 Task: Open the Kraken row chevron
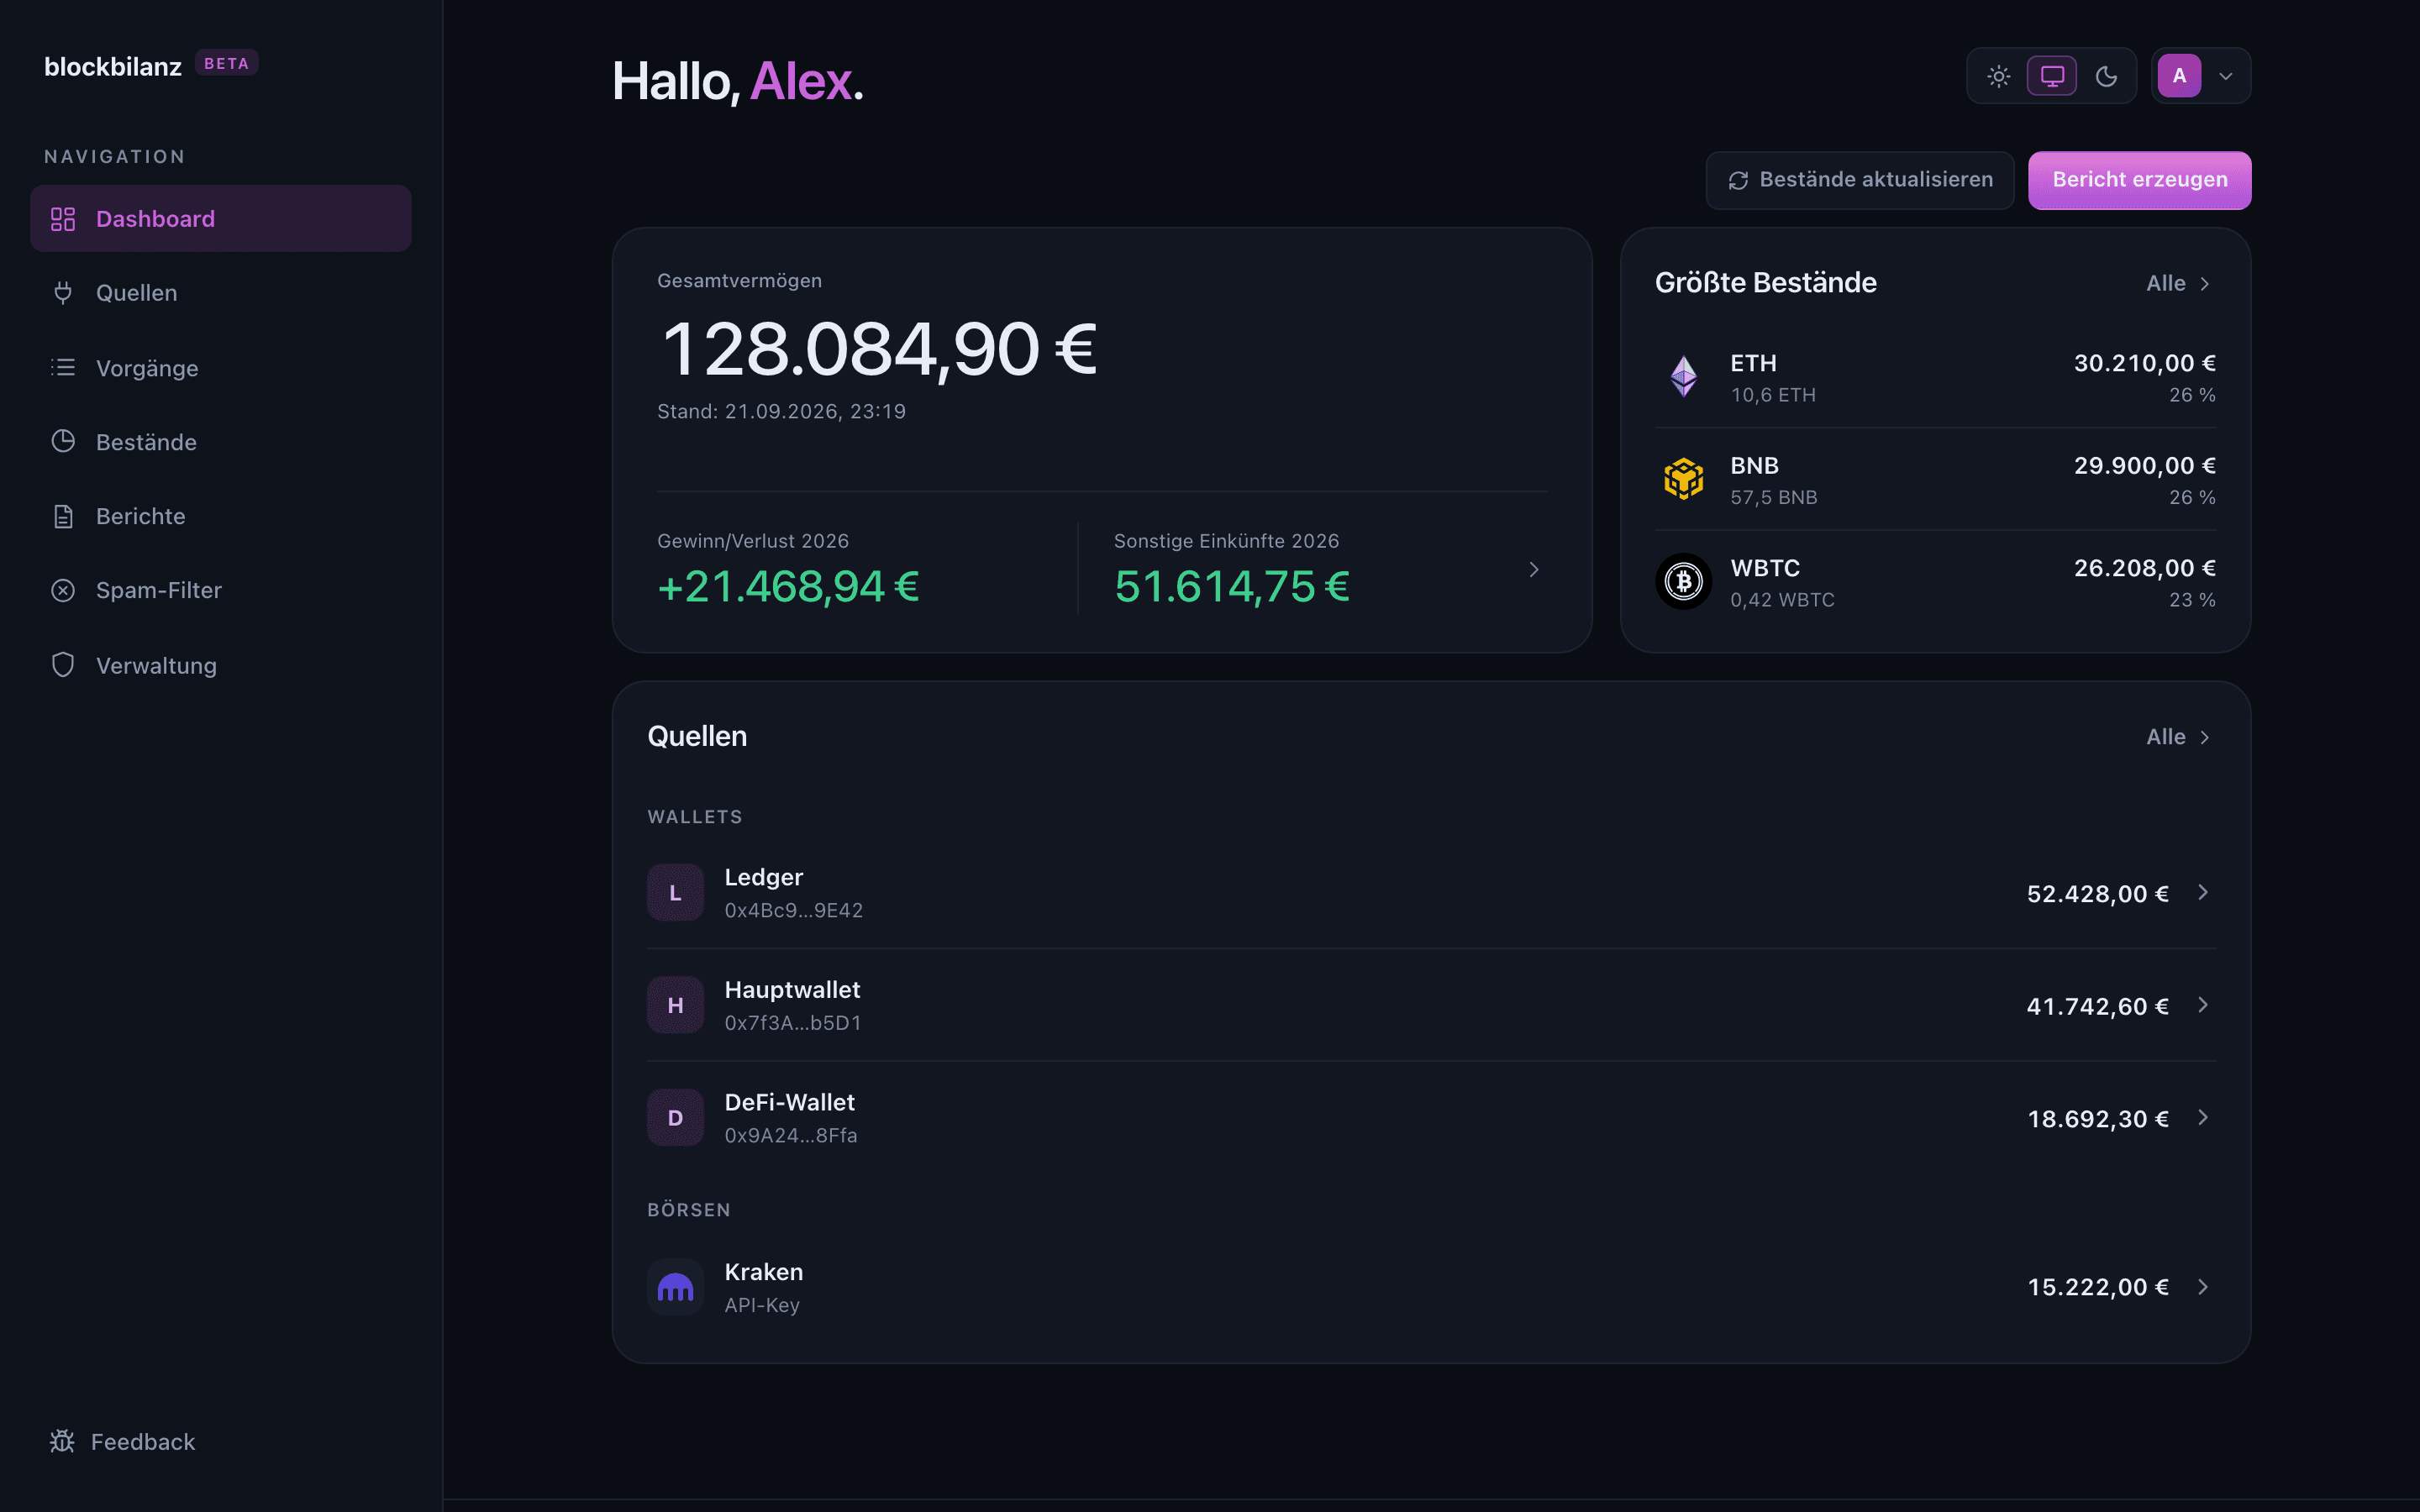click(2203, 1287)
